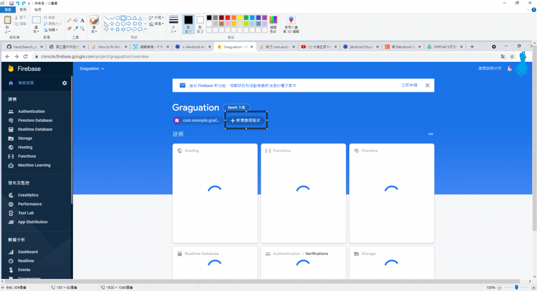Click the com.example.grad... app chip
This screenshot has width=537, height=291.
tap(197, 121)
